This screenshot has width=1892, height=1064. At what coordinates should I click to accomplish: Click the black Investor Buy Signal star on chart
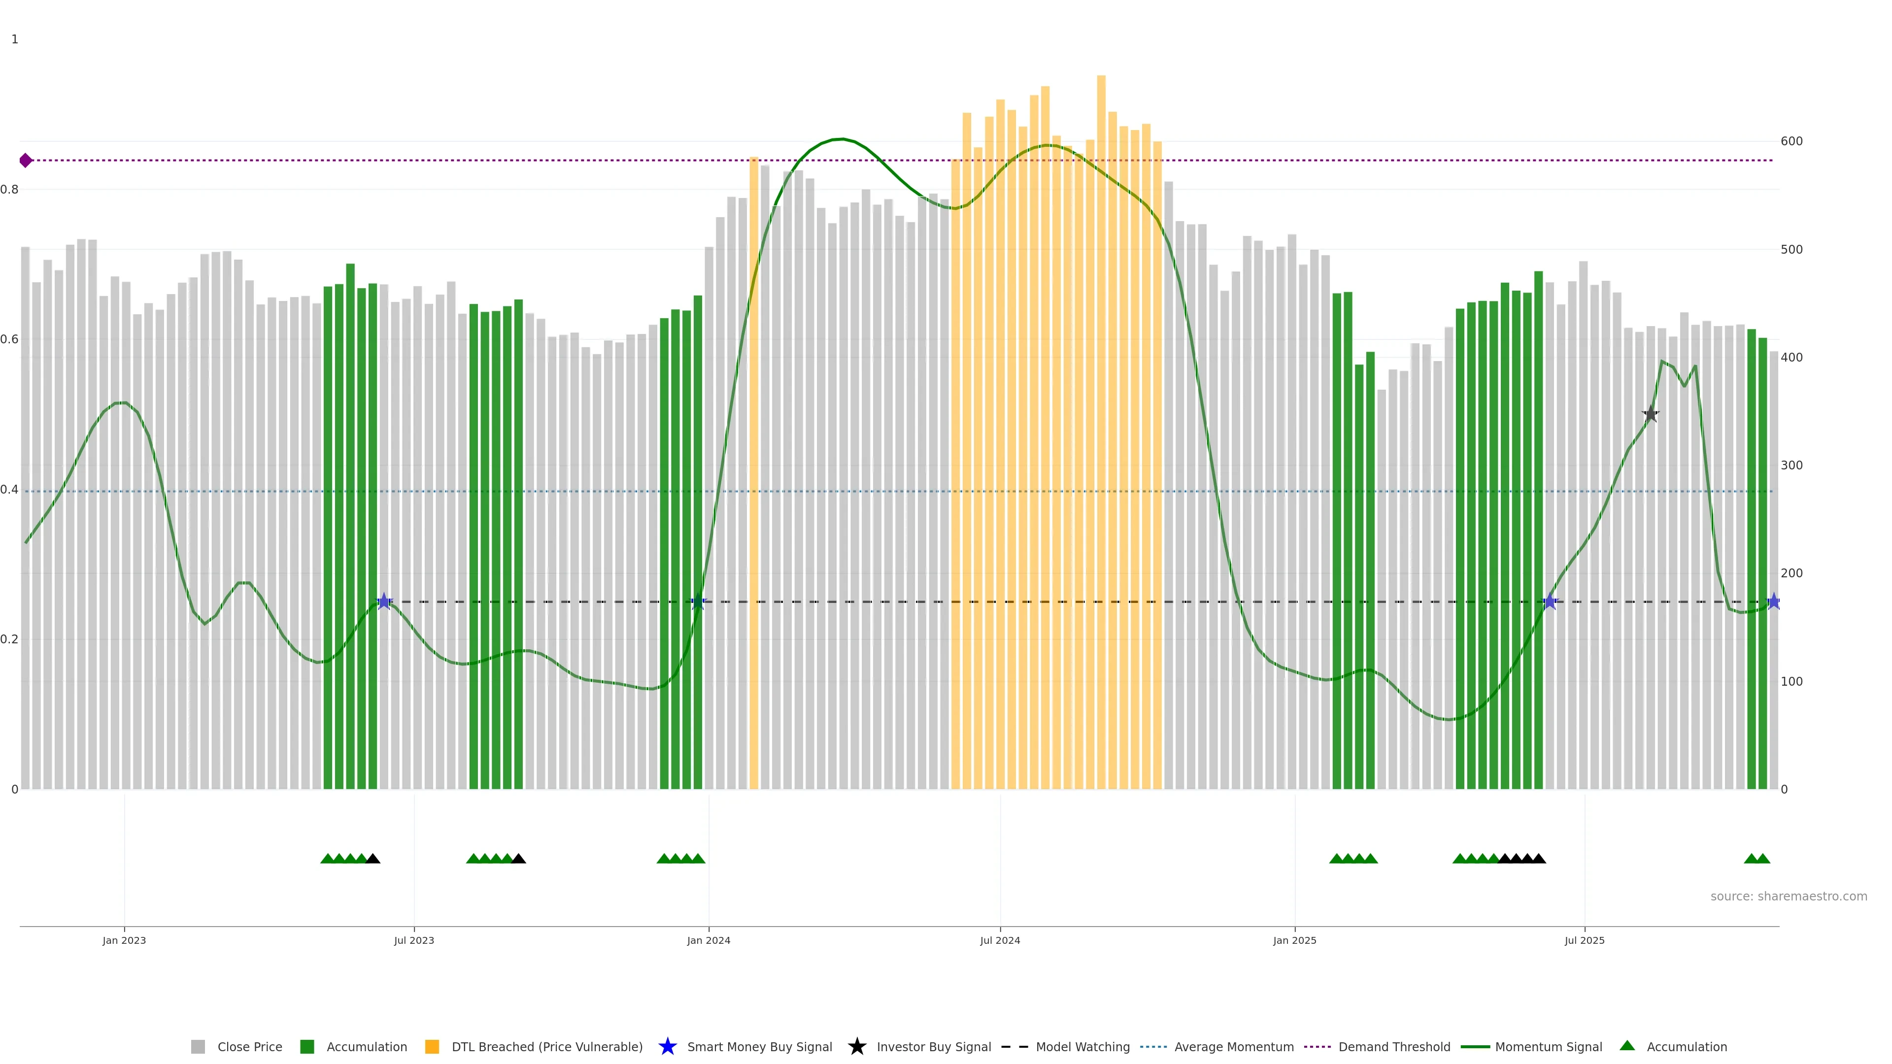pyautogui.click(x=1651, y=414)
